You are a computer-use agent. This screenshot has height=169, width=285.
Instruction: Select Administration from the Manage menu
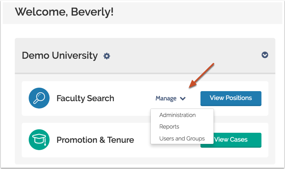[x=177, y=115]
